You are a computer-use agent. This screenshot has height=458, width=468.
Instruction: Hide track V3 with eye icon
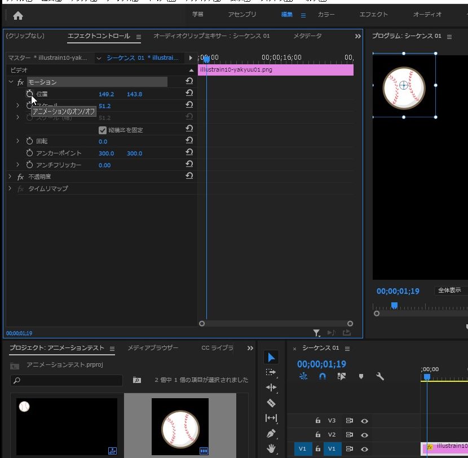pos(365,421)
